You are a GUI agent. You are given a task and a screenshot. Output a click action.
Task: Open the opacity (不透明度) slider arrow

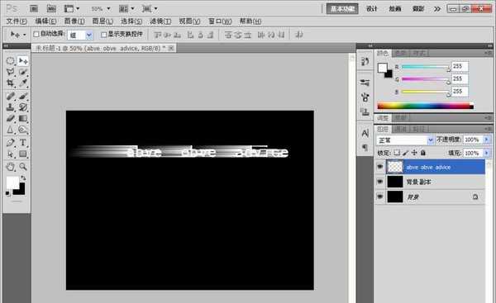(487, 140)
